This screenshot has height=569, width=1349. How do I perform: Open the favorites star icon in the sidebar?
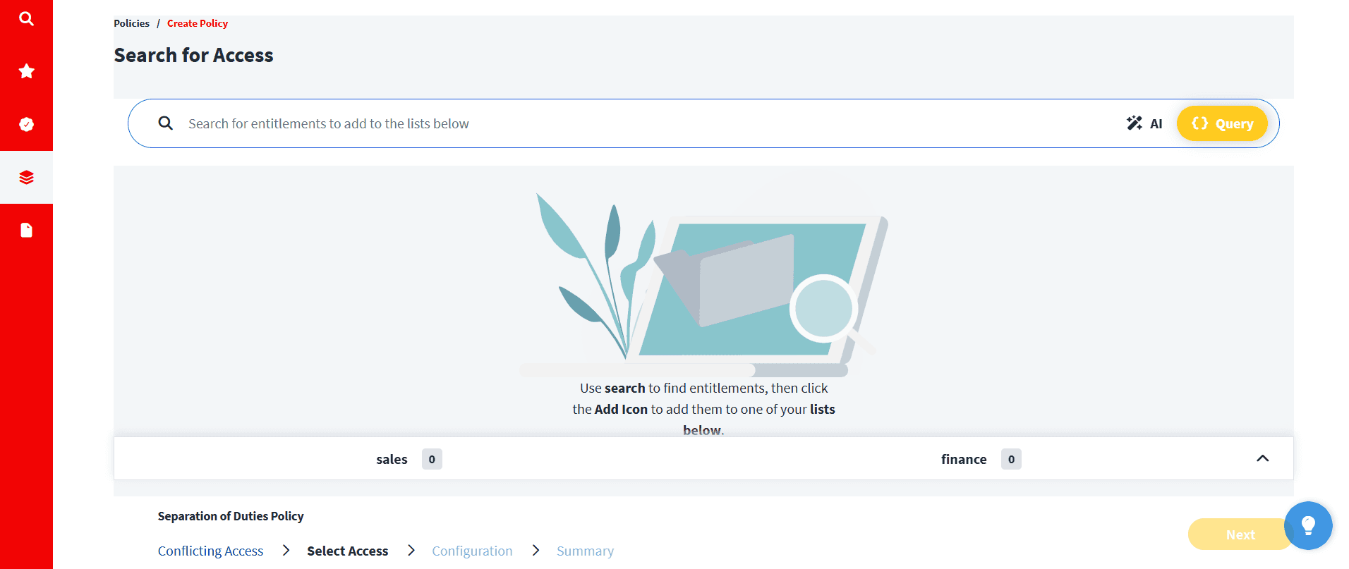pos(26,71)
